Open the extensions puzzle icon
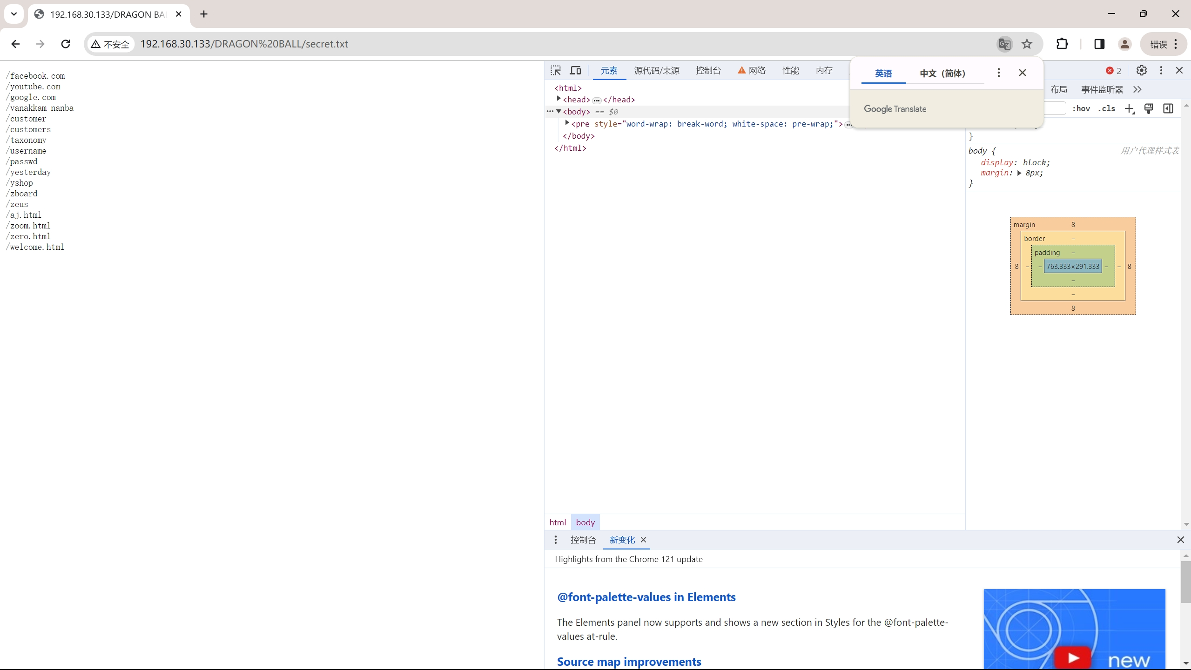Viewport: 1191px width, 670px height. pyautogui.click(x=1062, y=44)
